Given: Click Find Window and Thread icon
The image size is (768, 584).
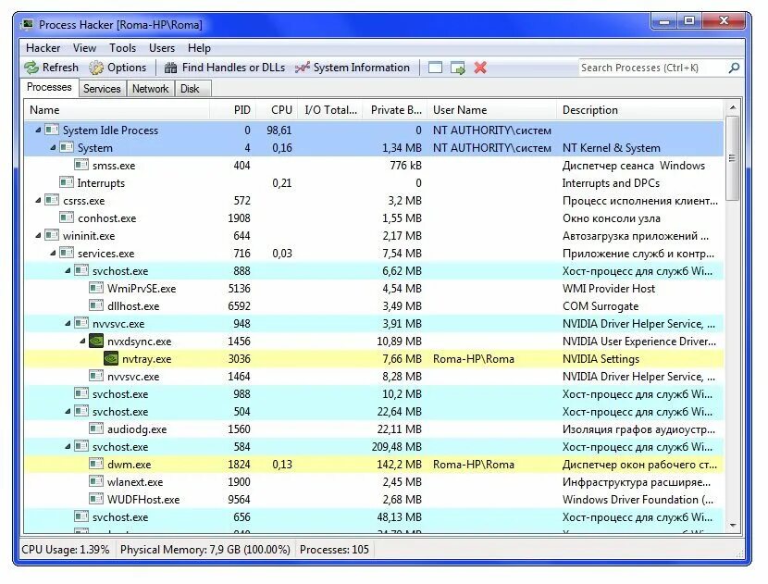Looking at the screenshot, I should point(458,68).
